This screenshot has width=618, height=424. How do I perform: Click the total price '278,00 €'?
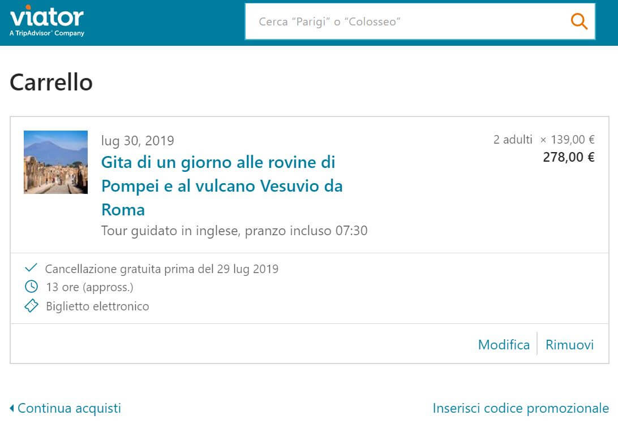(569, 157)
